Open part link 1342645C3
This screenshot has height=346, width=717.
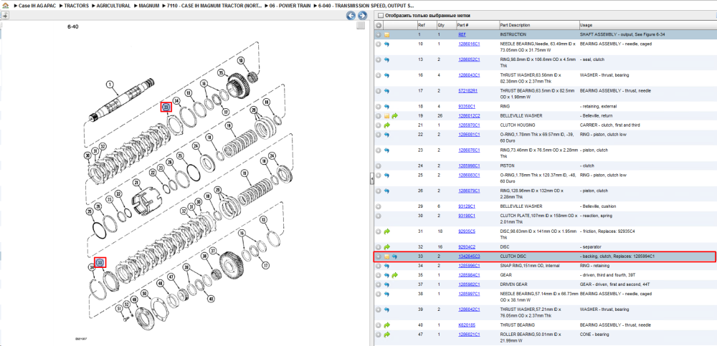click(469, 257)
